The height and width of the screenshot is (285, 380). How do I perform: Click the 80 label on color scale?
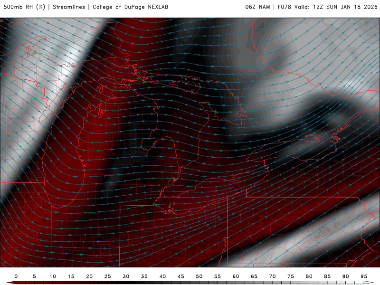tap(309, 276)
